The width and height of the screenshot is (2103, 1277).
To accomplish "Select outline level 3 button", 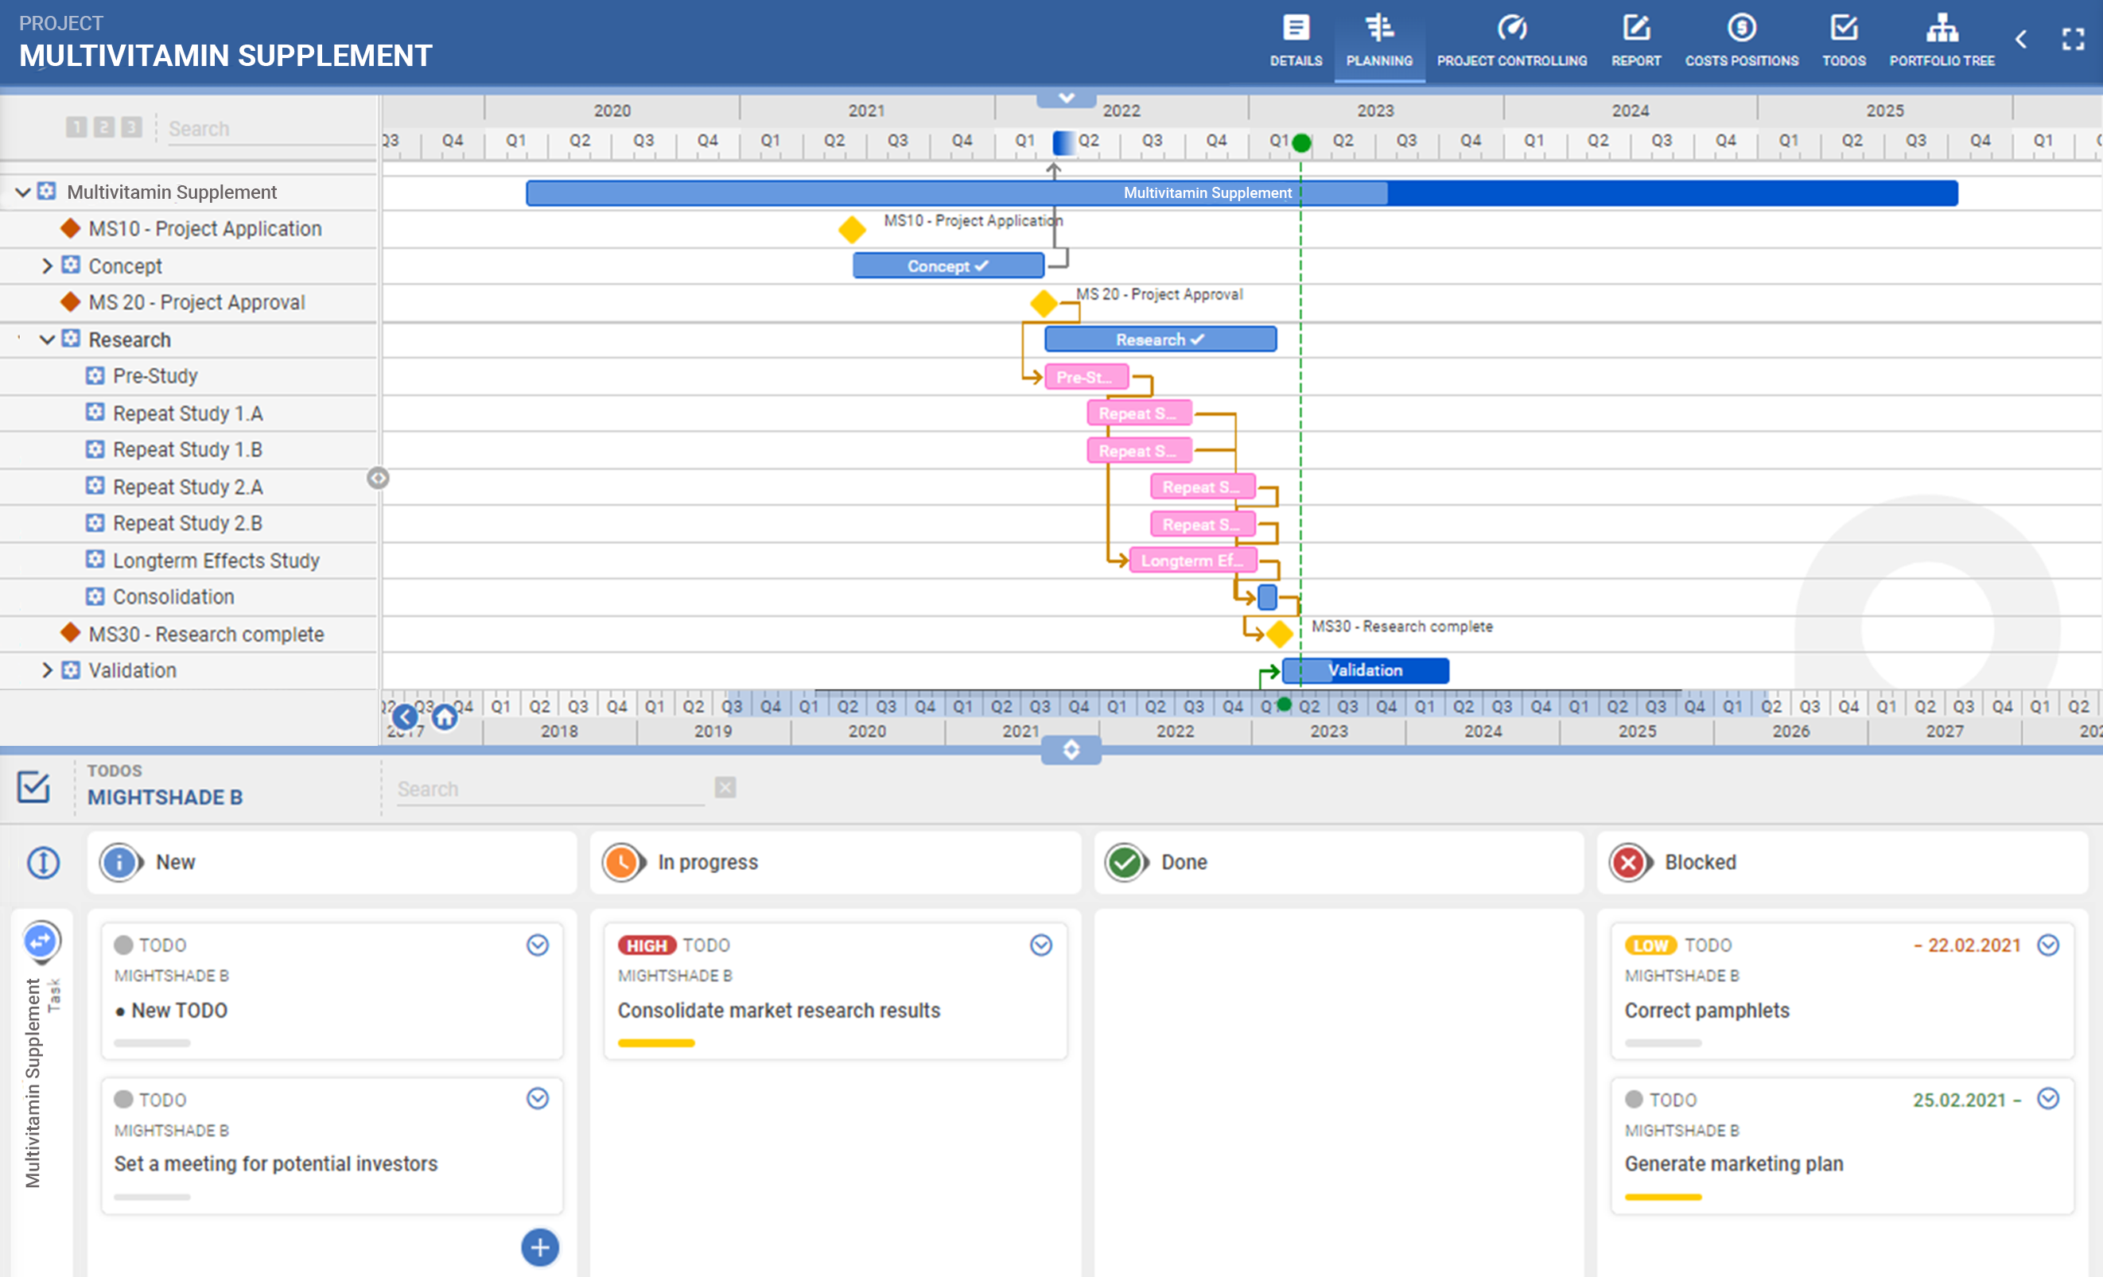I will 130,127.
